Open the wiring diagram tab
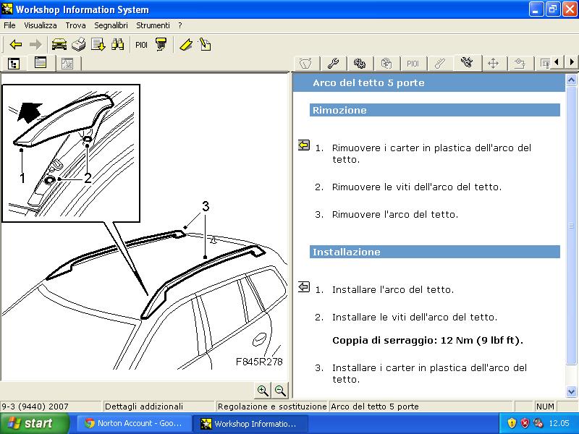 pyautogui.click(x=520, y=64)
